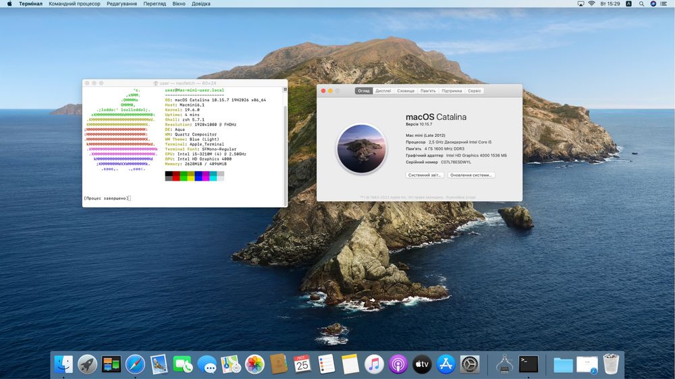The height and width of the screenshot is (379, 675).
Task: Launch Photos flower icon in Dock
Action: pyautogui.click(x=254, y=364)
